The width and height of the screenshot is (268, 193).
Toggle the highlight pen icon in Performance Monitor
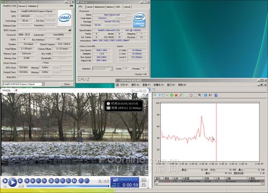pyautogui.click(x=181, y=95)
